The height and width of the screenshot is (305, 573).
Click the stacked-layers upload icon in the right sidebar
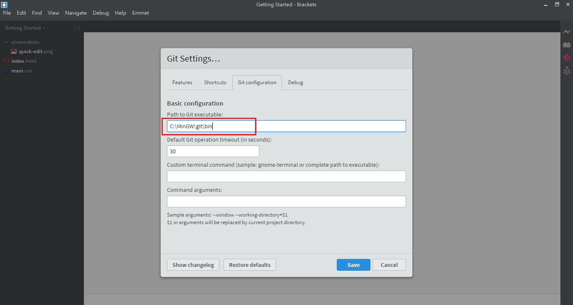[x=567, y=70]
